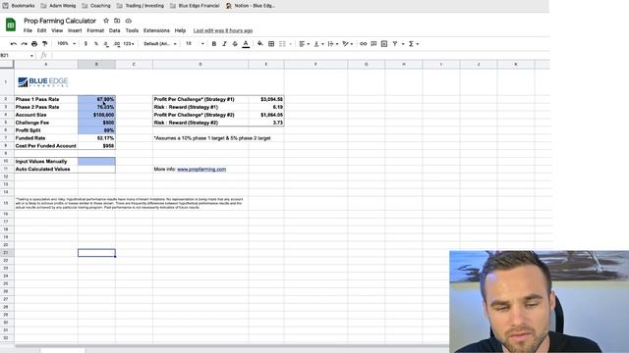Open the File menu

[x=28, y=30]
